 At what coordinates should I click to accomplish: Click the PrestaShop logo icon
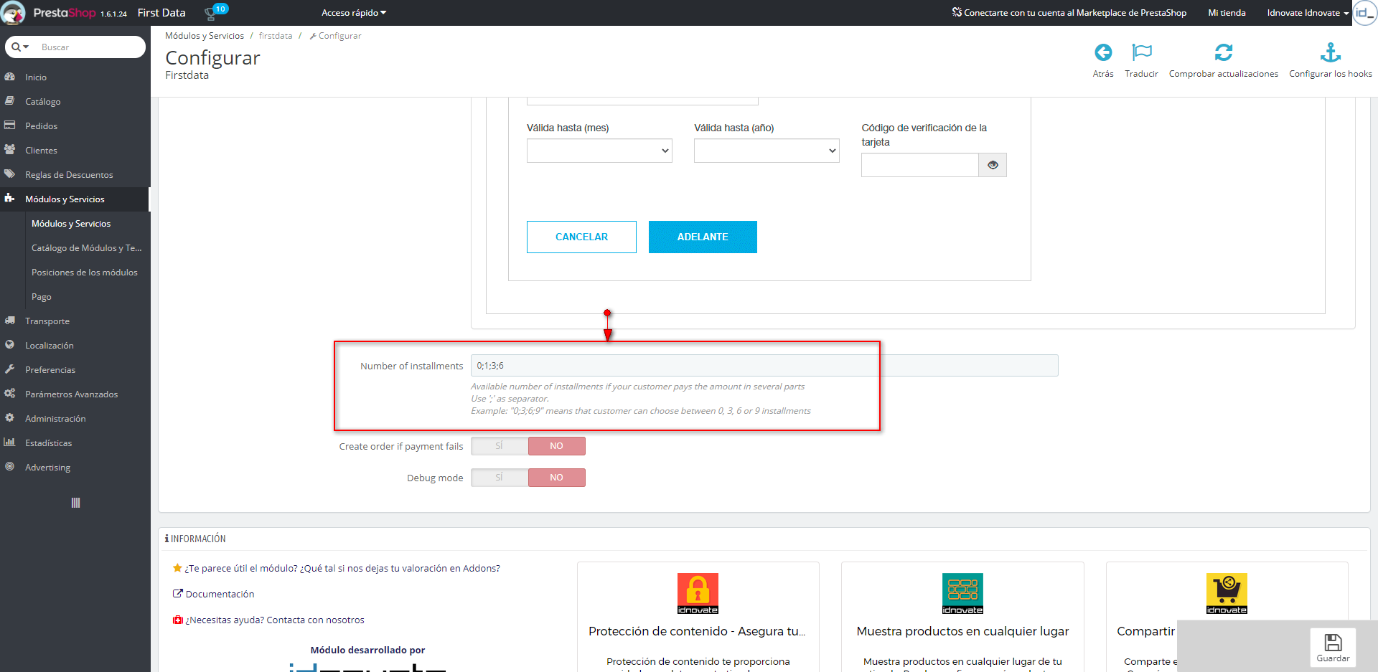[x=13, y=13]
